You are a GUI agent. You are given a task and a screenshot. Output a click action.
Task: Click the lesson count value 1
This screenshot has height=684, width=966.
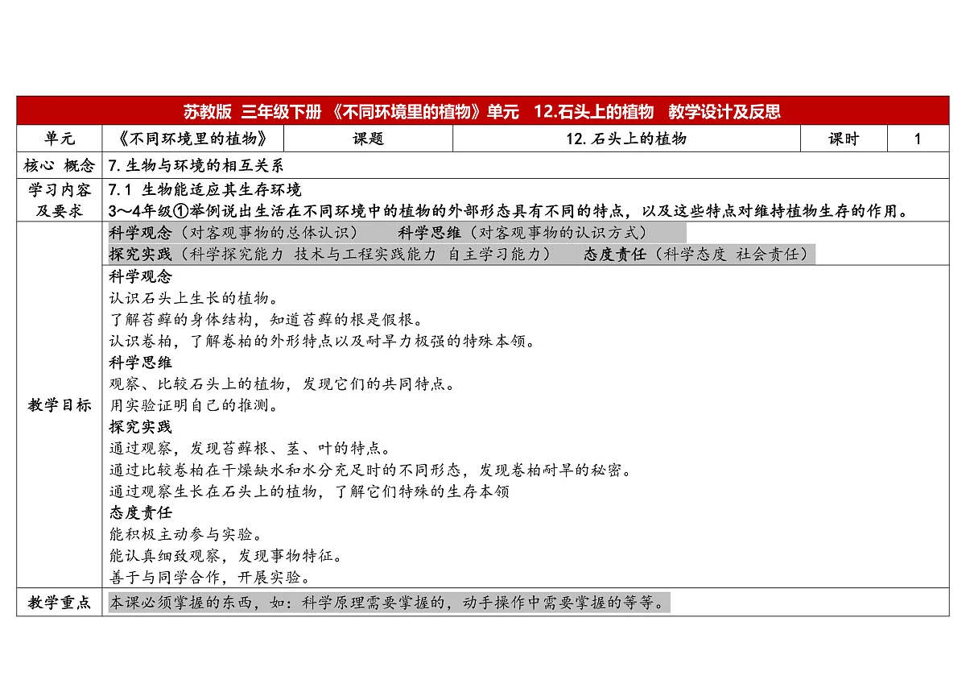(x=917, y=138)
